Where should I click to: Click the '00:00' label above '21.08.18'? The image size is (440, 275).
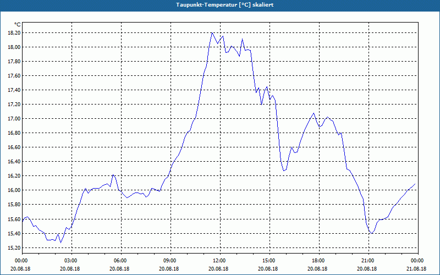418,261
